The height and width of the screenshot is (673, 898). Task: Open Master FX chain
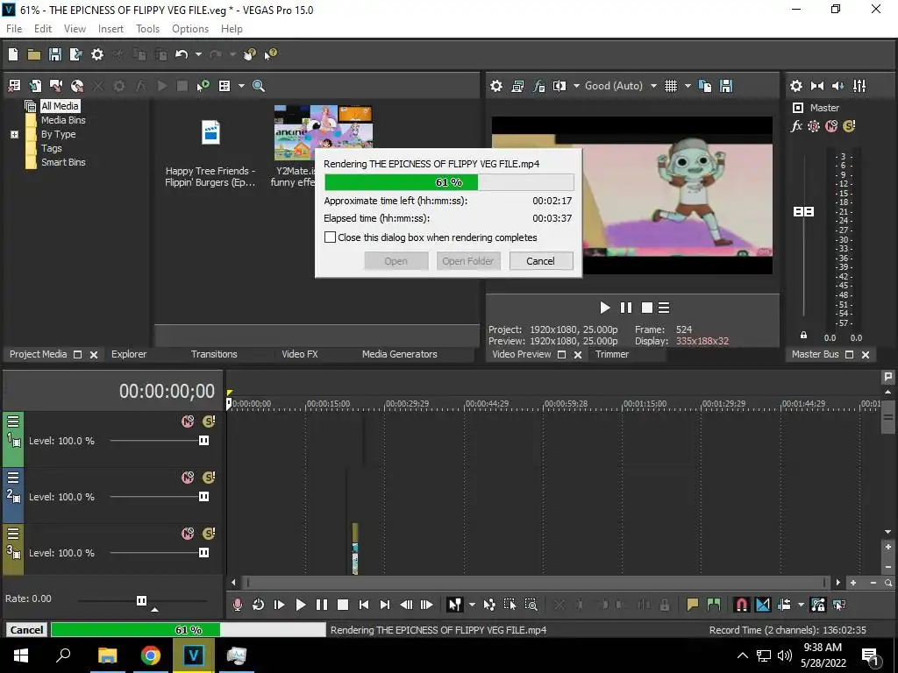796,126
